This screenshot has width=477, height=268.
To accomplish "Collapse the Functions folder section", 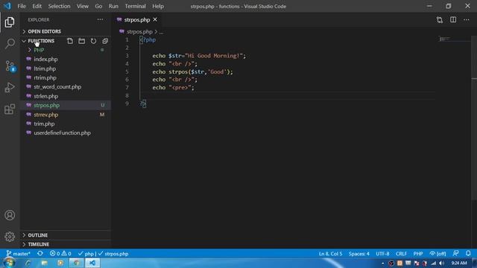I will pyautogui.click(x=41, y=41).
